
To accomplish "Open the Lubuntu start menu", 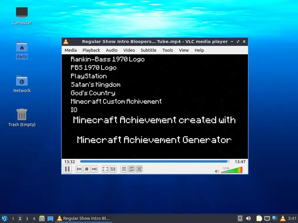I will pyautogui.click(x=5, y=218).
